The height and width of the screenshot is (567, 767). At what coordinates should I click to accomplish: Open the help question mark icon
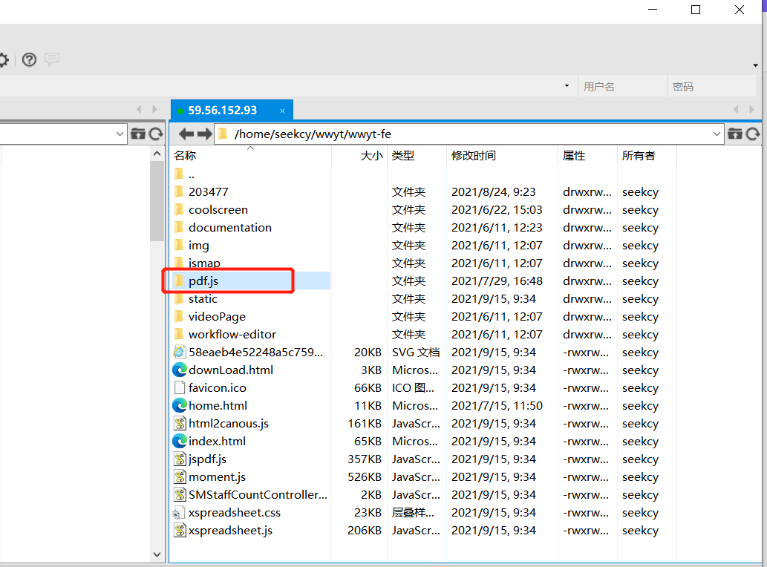(x=30, y=59)
